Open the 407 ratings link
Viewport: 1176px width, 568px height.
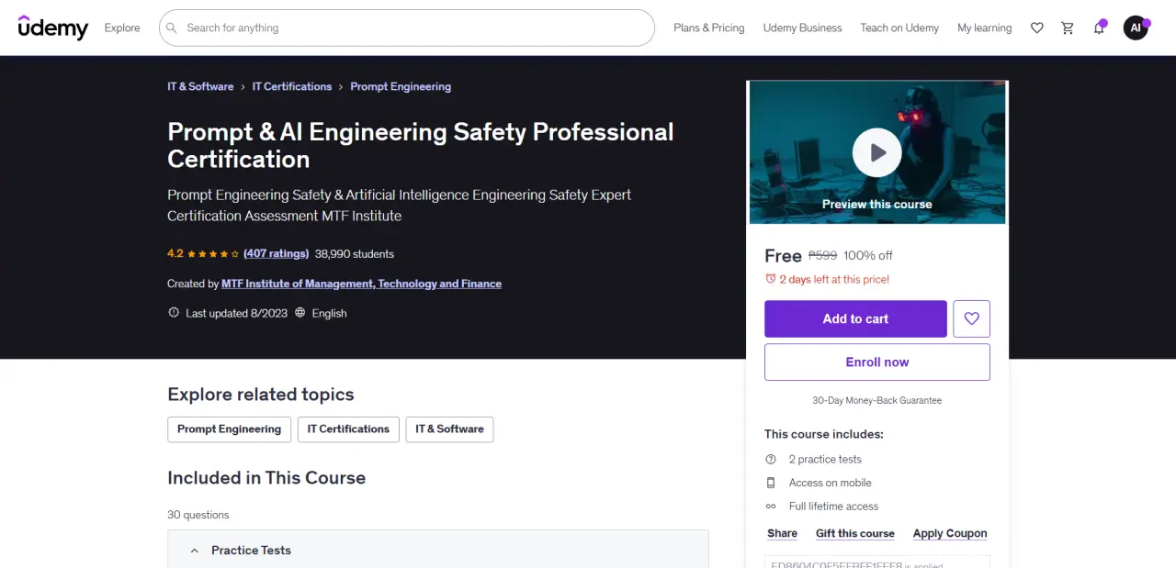coord(276,253)
